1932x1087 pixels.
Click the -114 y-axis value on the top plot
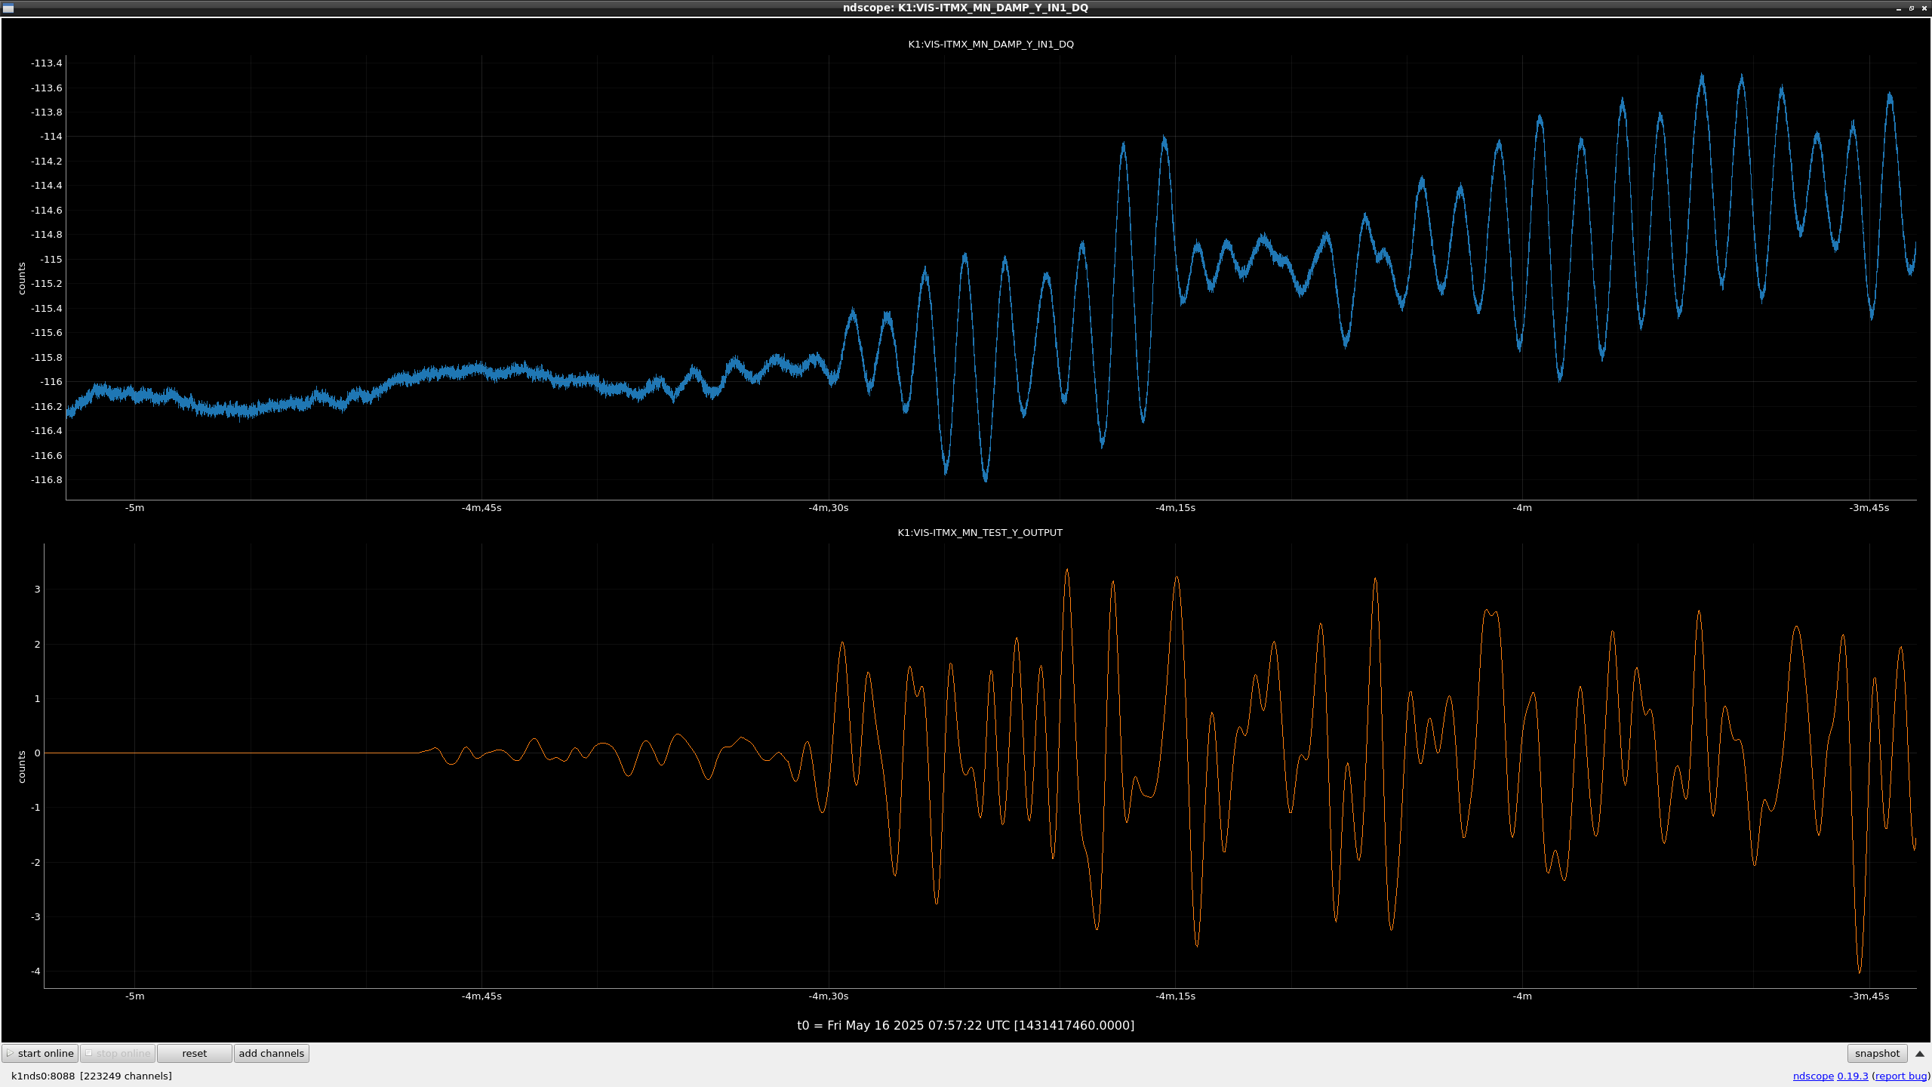[51, 137]
